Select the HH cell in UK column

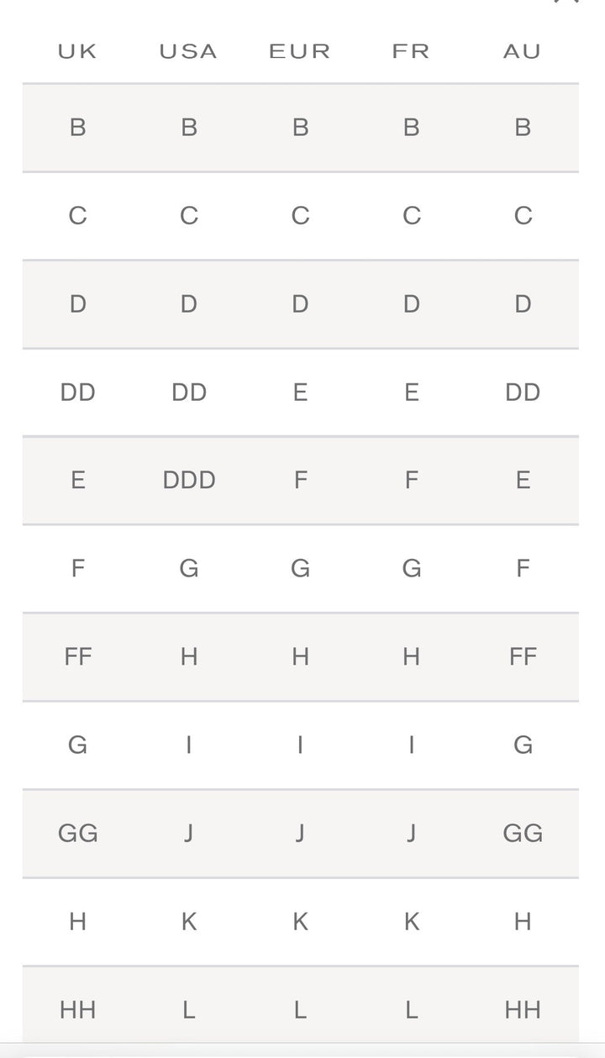coord(77,1010)
